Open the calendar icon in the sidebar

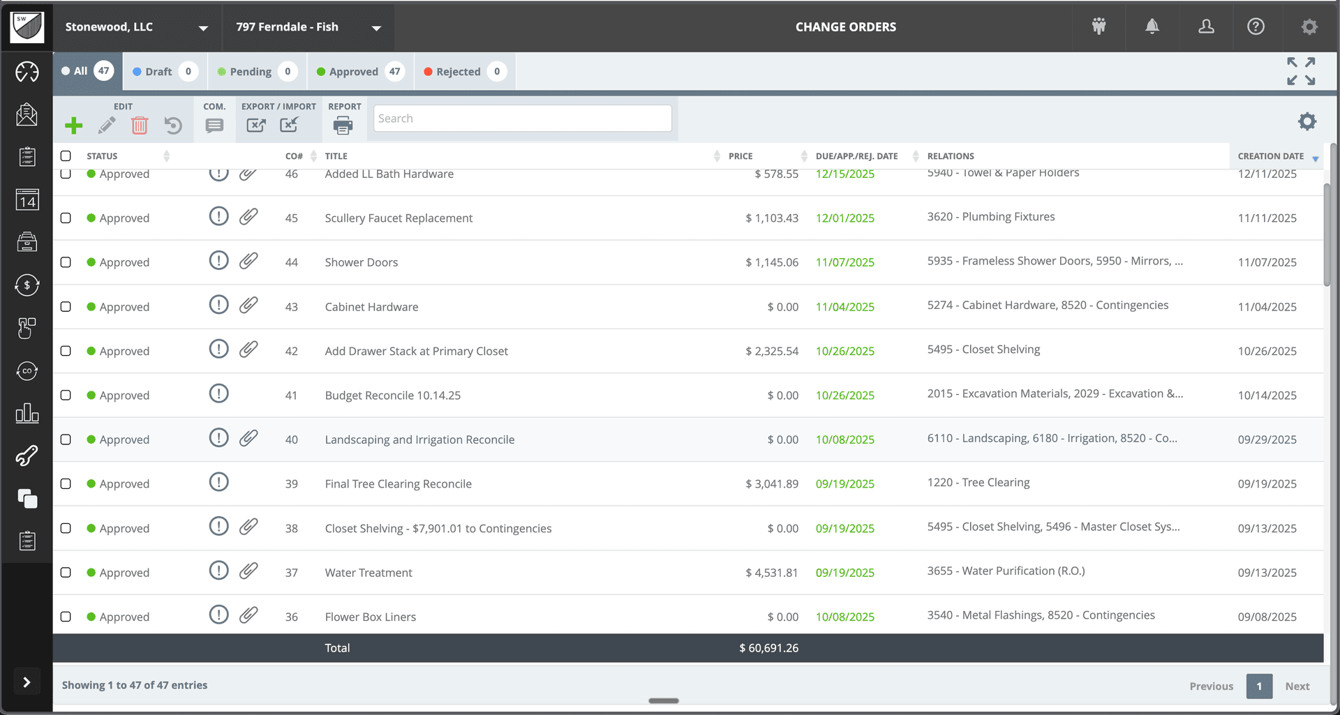click(x=27, y=200)
